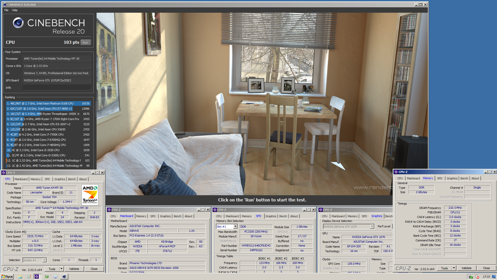The image size is (497, 280).
Task: Select ranking row 10 Core i5-3550
Action: [x=48, y=150]
